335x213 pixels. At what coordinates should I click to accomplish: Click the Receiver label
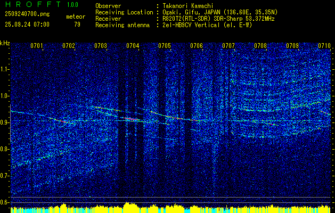coord(108,19)
